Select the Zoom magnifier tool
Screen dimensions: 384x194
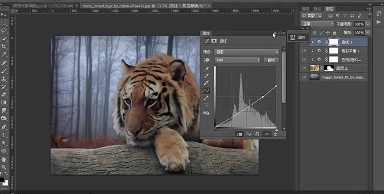pyautogui.click(x=4, y=168)
